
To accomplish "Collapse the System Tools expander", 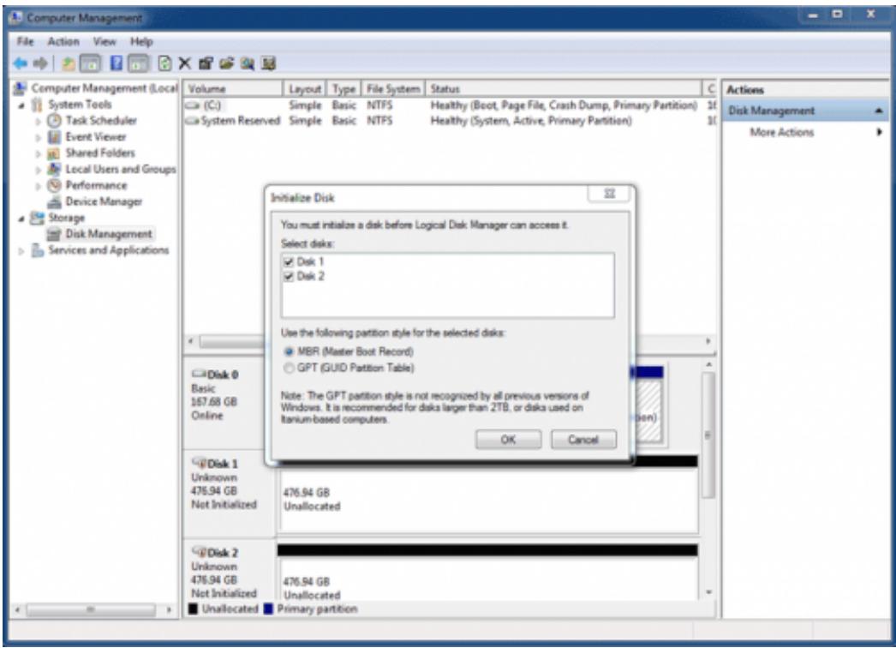I will 21,105.
